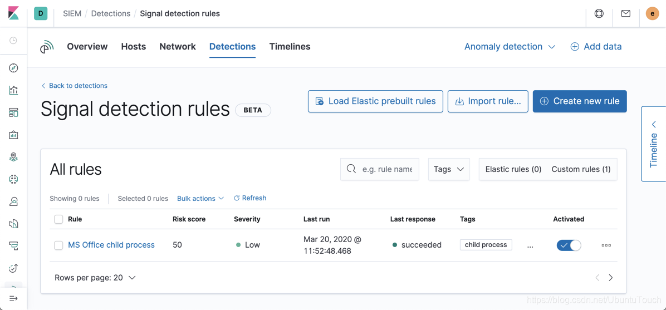Show more tags ellipsis in rule row

coord(530,245)
